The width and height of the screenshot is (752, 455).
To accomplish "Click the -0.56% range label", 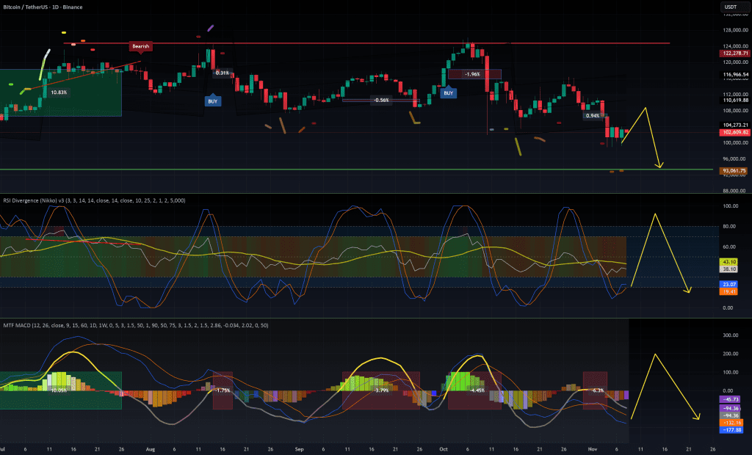I will point(381,100).
